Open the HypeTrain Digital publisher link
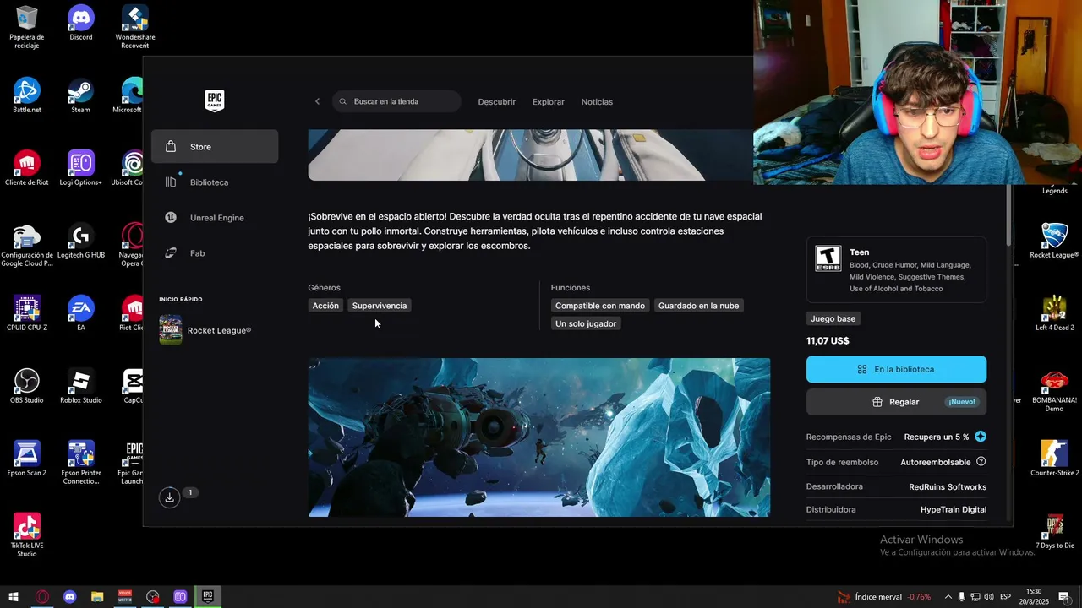Screen dimensions: 1082x608 [x=954, y=509]
